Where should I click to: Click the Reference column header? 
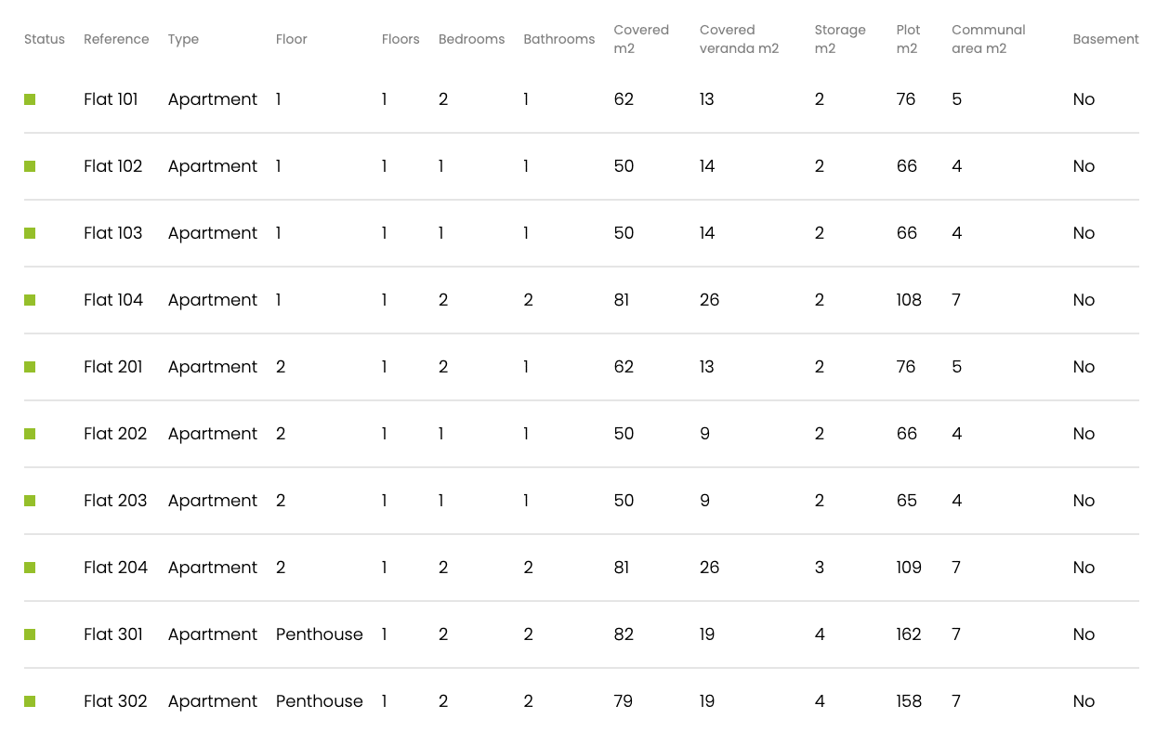click(116, 39)
